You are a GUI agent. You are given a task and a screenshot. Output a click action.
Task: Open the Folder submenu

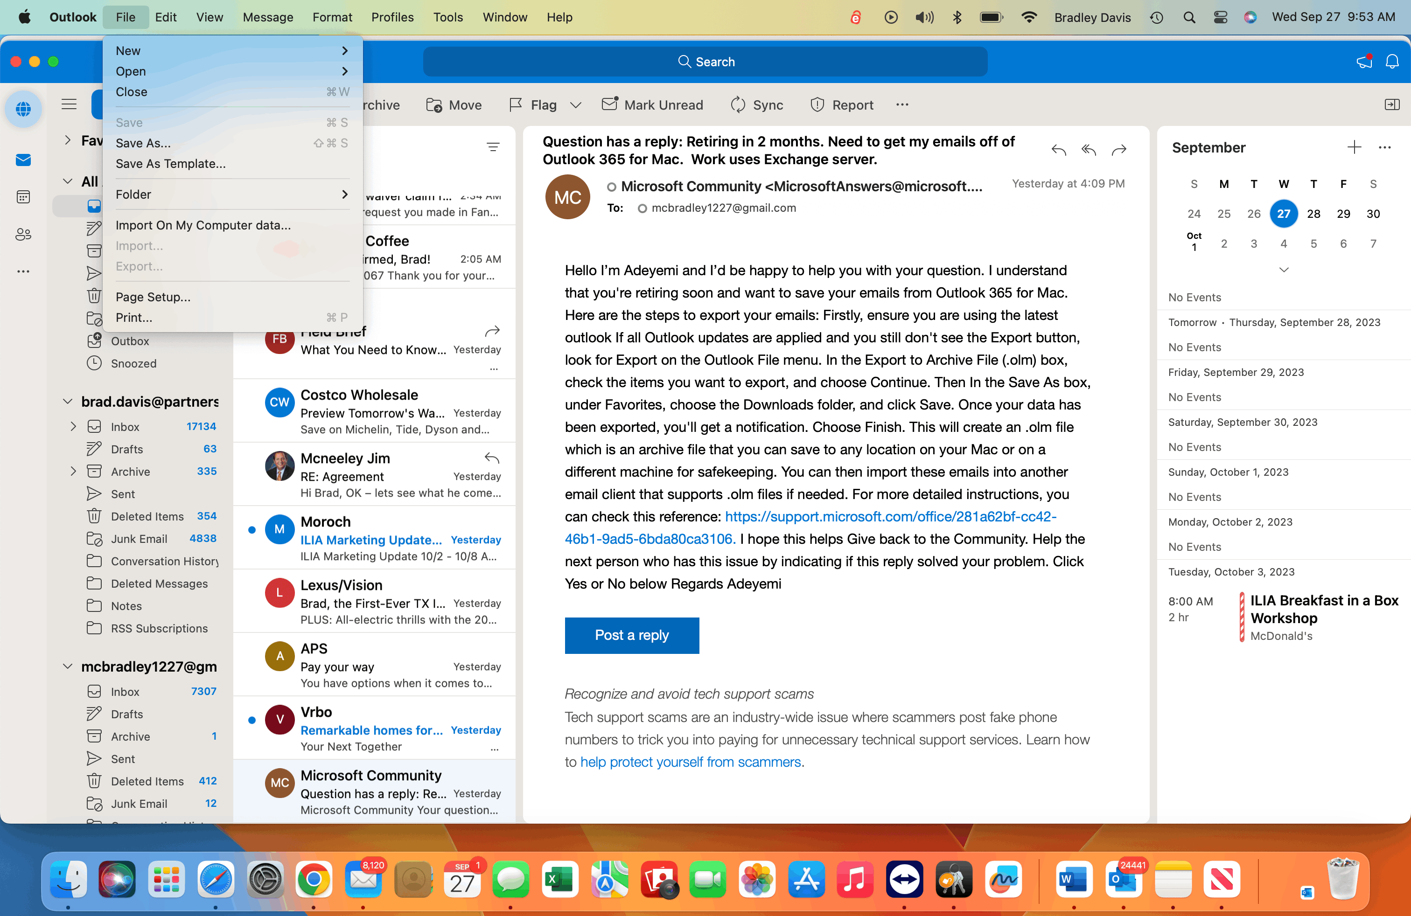[232, 194]
